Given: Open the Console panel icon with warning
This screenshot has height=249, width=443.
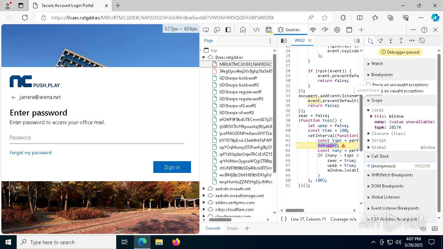Looking at the screenshot, I should pos(269,30).
